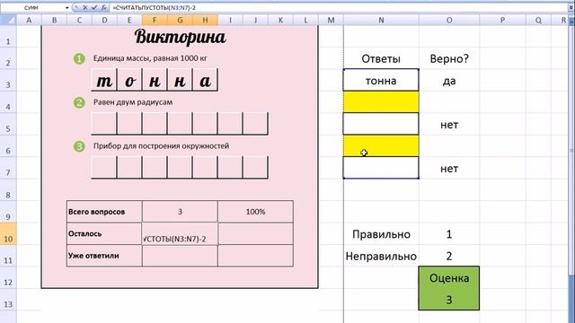Click question text Единица массы, равная 1000 кг

[150, 58]
